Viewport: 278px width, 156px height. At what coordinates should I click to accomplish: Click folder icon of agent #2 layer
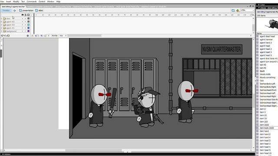[x=4, y=22]
